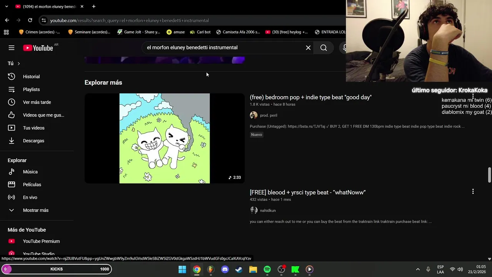The width and height of the screenshot is (492, 277).
Task: Show hidden tray icons chevron
Action: pos(418,269)
